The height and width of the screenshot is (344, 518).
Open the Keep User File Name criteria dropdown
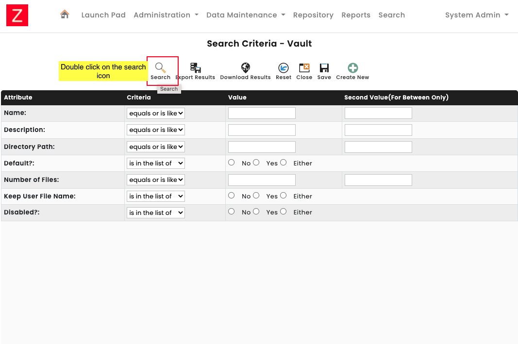(156, 196)
